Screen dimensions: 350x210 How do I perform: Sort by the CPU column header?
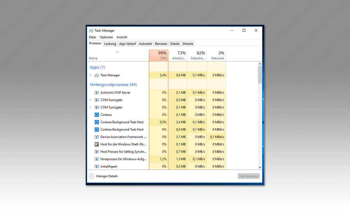point(159,55)
